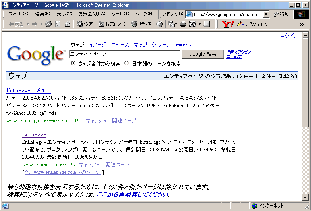Open the 編集(E) menu
Viewport: 311px width, 211px height.
coord(42,14)
